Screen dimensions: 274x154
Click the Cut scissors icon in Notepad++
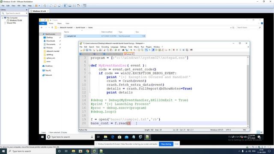pos(104,50)
